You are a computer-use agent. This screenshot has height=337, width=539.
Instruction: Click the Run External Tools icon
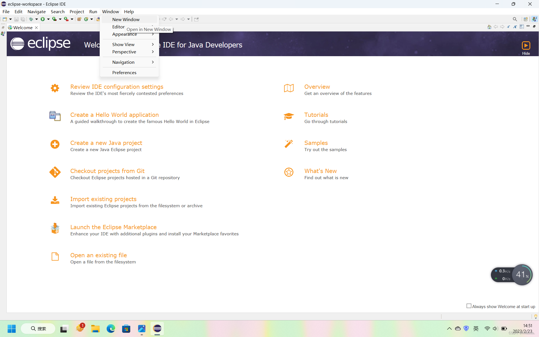(66, 19)
